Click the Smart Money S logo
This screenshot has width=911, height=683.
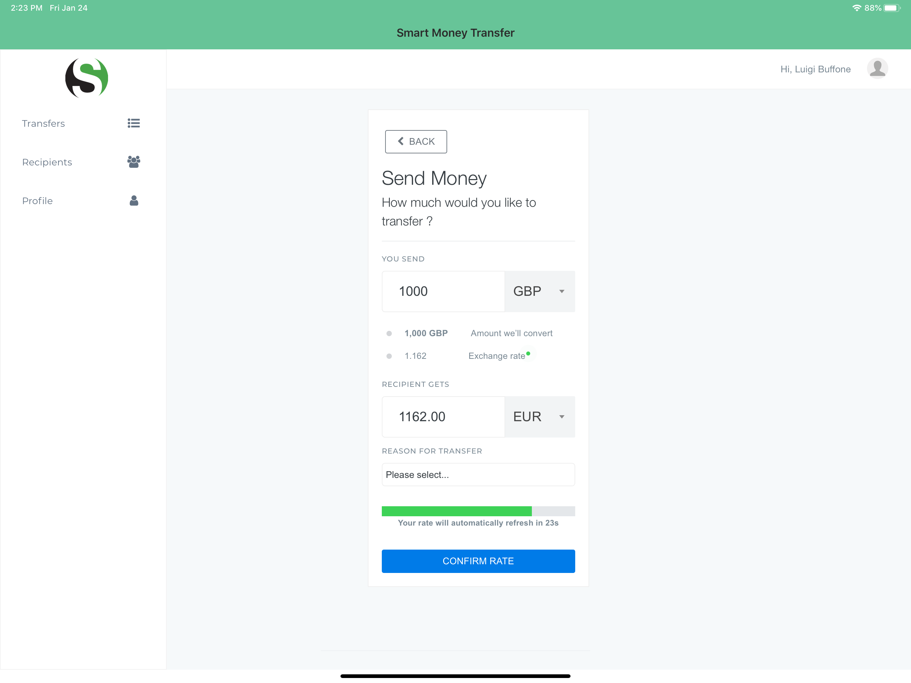86,78
